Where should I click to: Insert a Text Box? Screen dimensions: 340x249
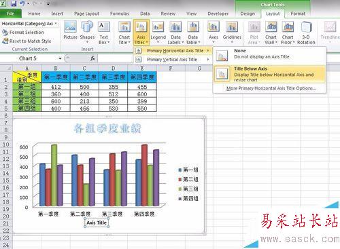tap(104, 33)
